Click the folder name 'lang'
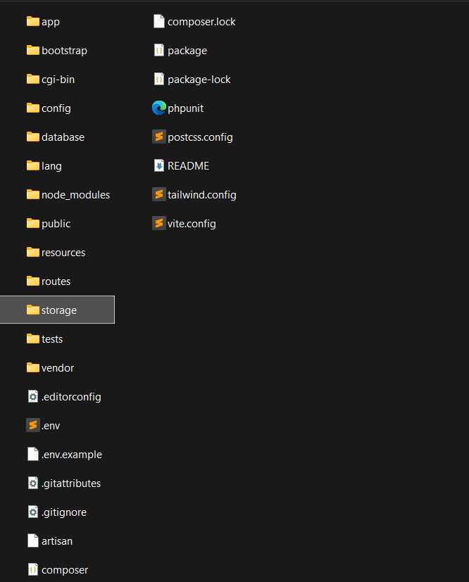The image size is (469, 582). tap(51, 166)
